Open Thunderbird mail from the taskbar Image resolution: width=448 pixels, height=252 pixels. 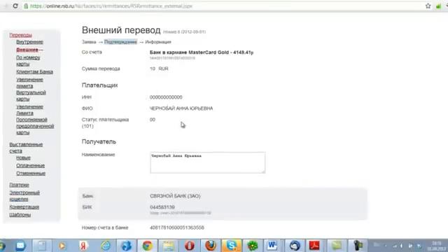[x=295, y=246]
